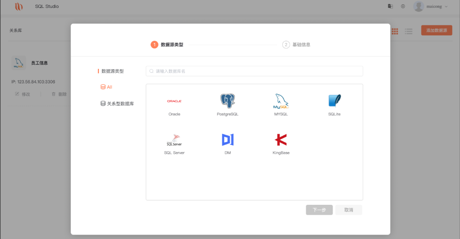This screenshot has width=460, height=239.
Task: Choose the SQL Server icon
Action: pyautogui.click(x=174, y=140)
